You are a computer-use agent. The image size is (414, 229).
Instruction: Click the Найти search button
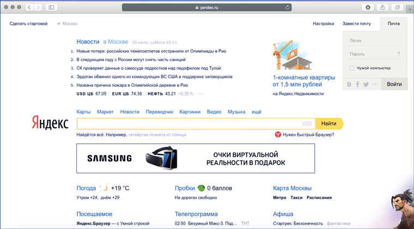pos(329,124)
